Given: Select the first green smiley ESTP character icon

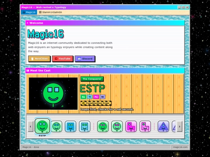Looking at the screenshot, I should pos(42,126).
